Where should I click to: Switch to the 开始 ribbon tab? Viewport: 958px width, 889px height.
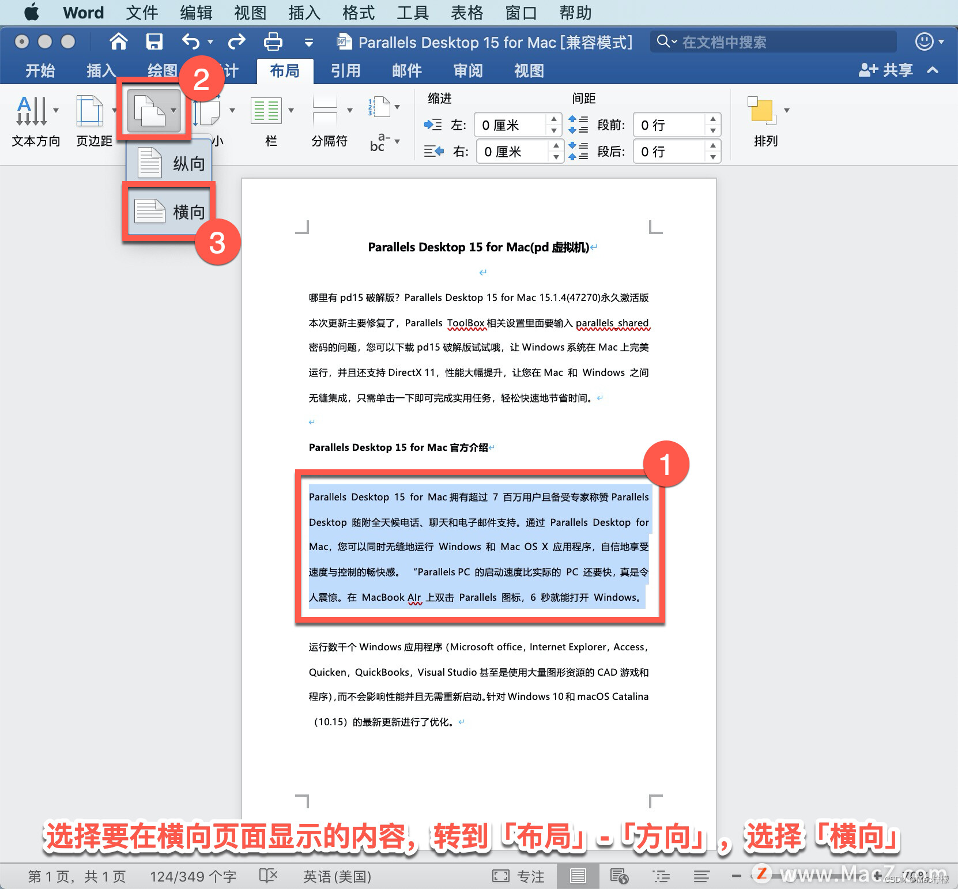pos(40,71)
